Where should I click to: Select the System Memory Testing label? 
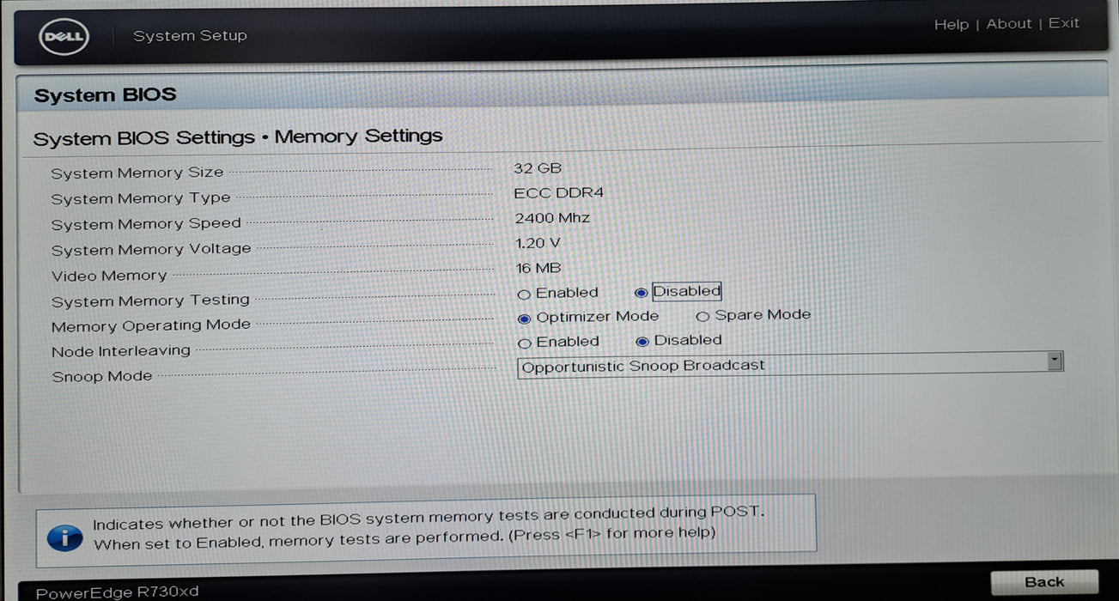[150, 300]
